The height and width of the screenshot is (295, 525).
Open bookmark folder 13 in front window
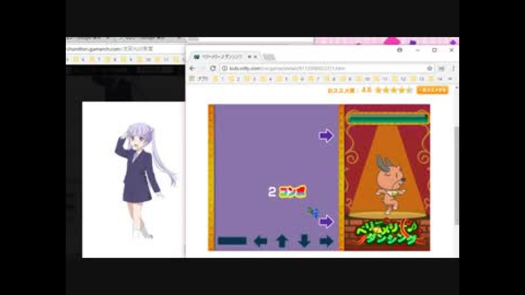pyautogui.click(x=417, y=79)
